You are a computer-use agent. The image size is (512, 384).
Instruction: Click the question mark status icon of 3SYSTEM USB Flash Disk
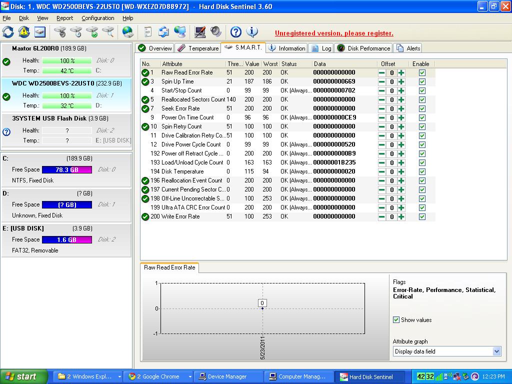(x=6, y=132)
